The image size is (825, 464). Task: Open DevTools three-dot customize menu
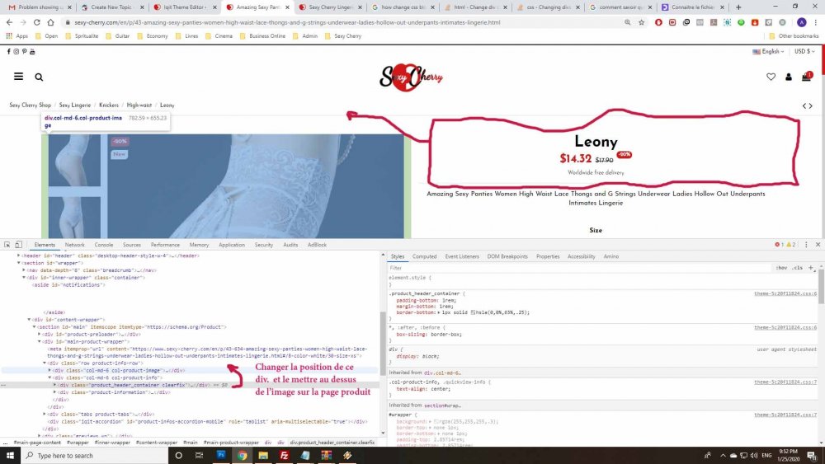tap(806, 245)
